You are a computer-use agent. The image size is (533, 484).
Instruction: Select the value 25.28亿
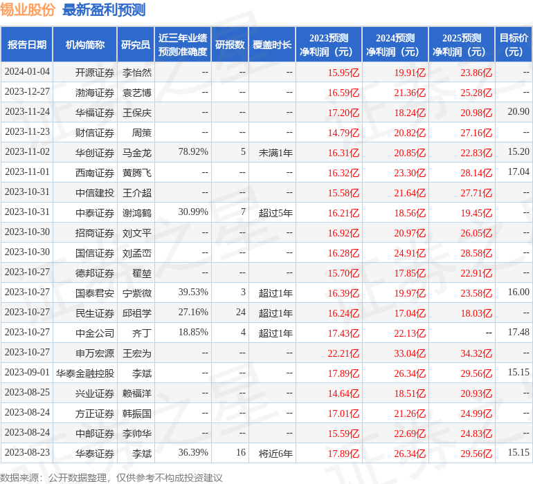tap(476, 93)
